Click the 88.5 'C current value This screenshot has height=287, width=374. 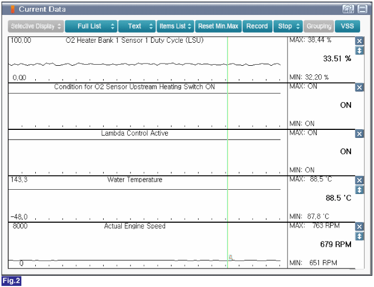point(338,198)
